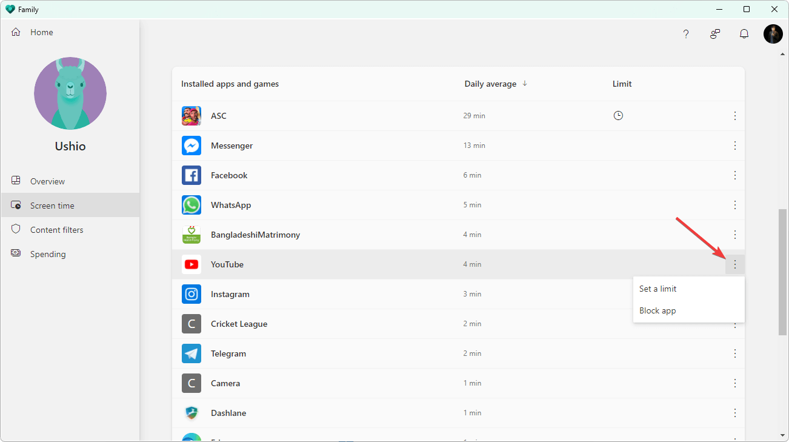
Task: Open the Spending section
Action: click(70, 254)
